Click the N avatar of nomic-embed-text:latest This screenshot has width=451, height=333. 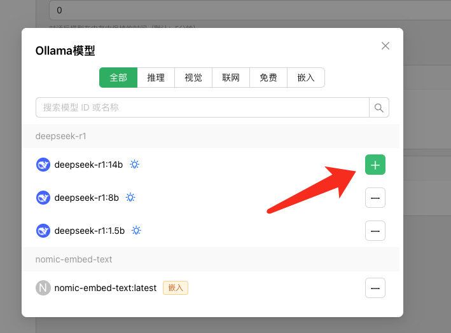43,288
